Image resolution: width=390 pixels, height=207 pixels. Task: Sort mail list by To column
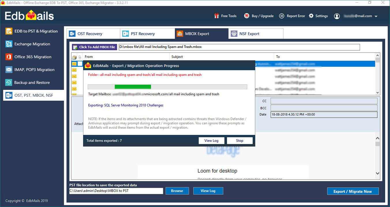(x=325, y=57)
